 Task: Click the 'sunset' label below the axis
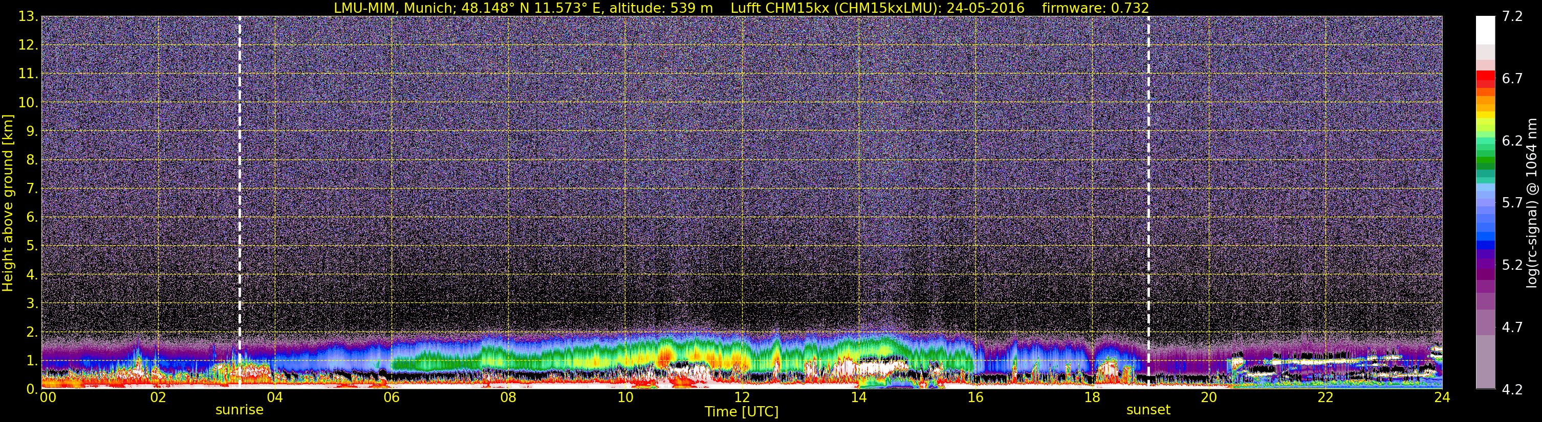tap(1148, 410)
